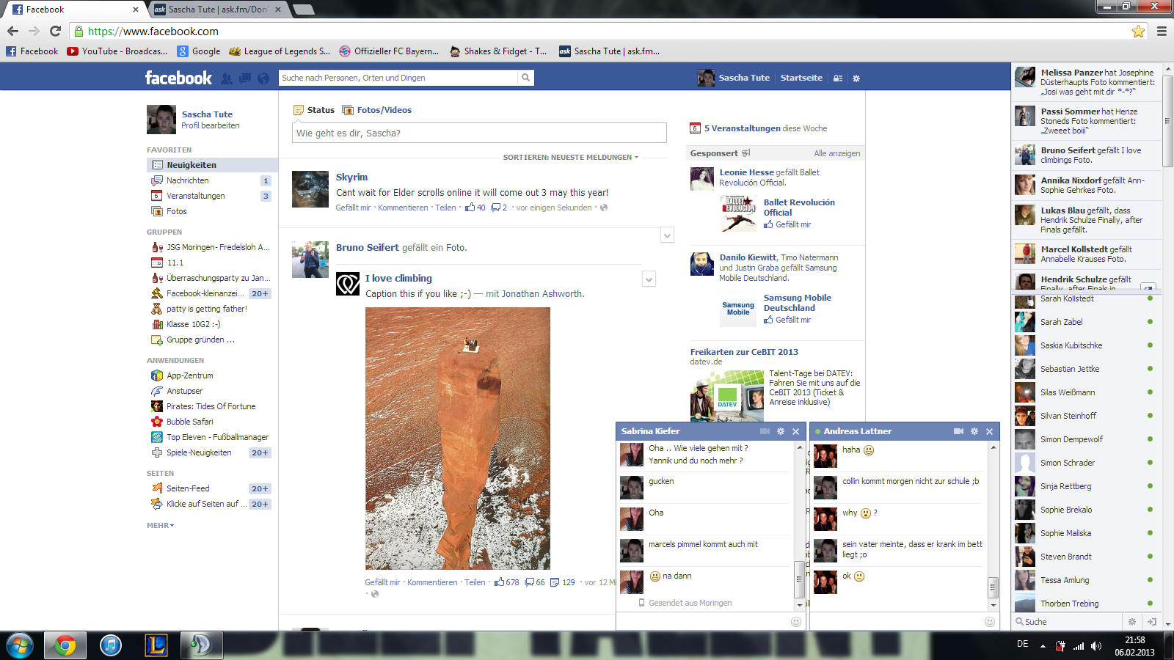Click Alle anzeigen in Gesponsert
This screenshot has height=660, width=1174.
836,153
